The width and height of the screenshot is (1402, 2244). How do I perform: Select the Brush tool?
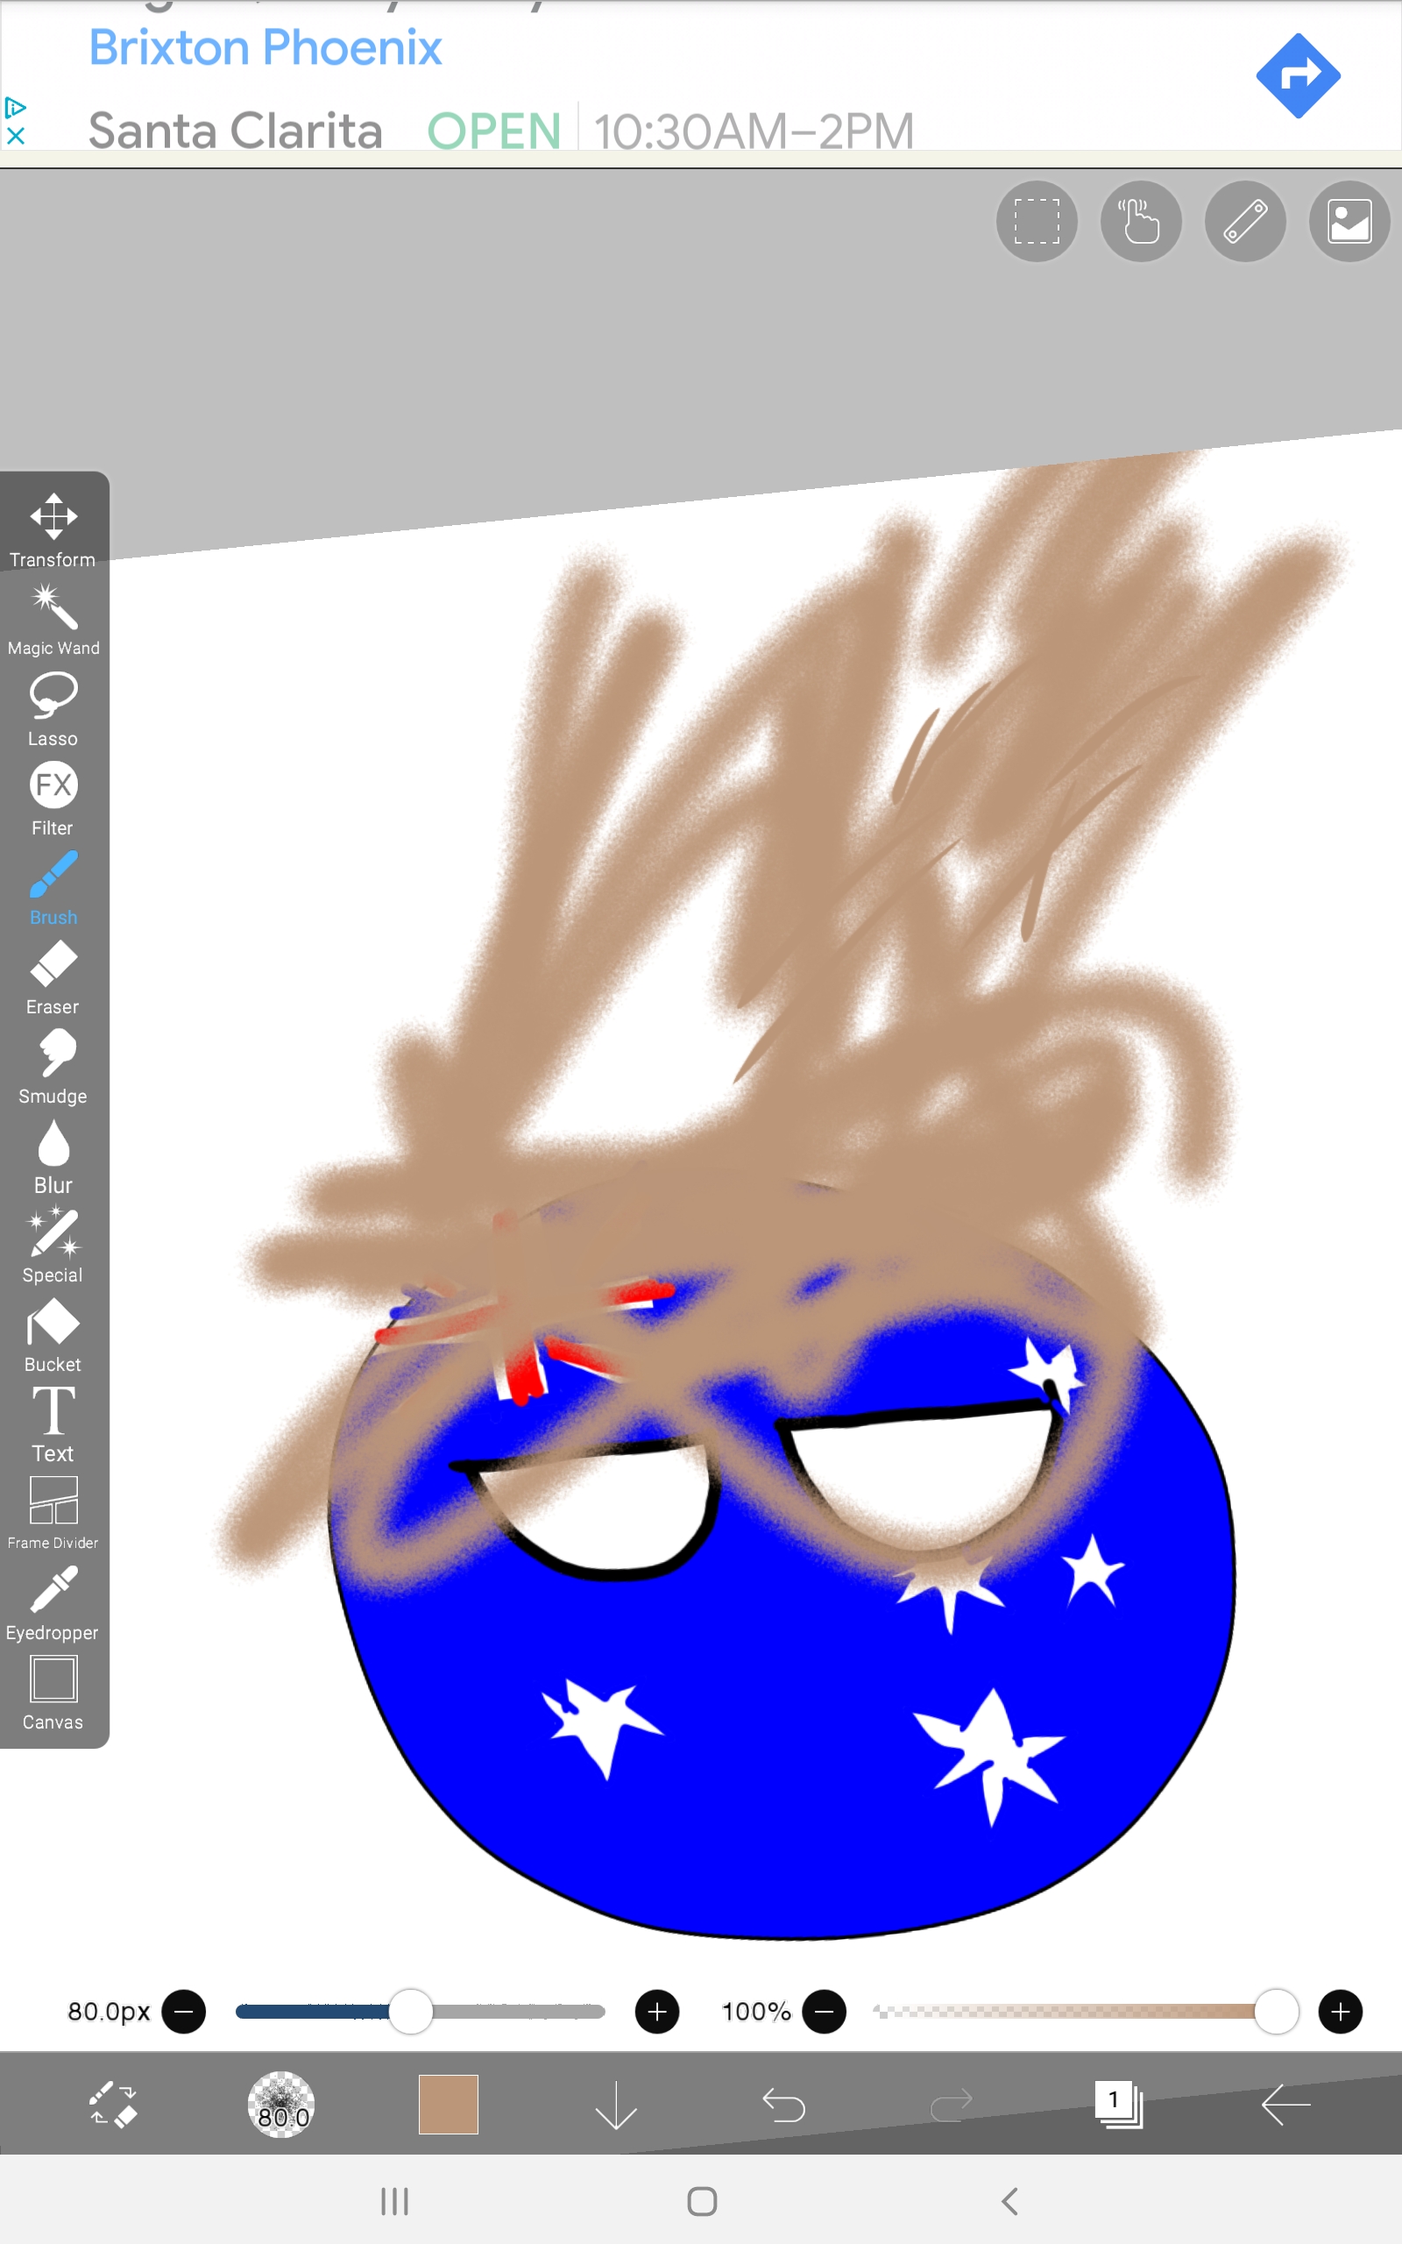click(x=53, y=888)
